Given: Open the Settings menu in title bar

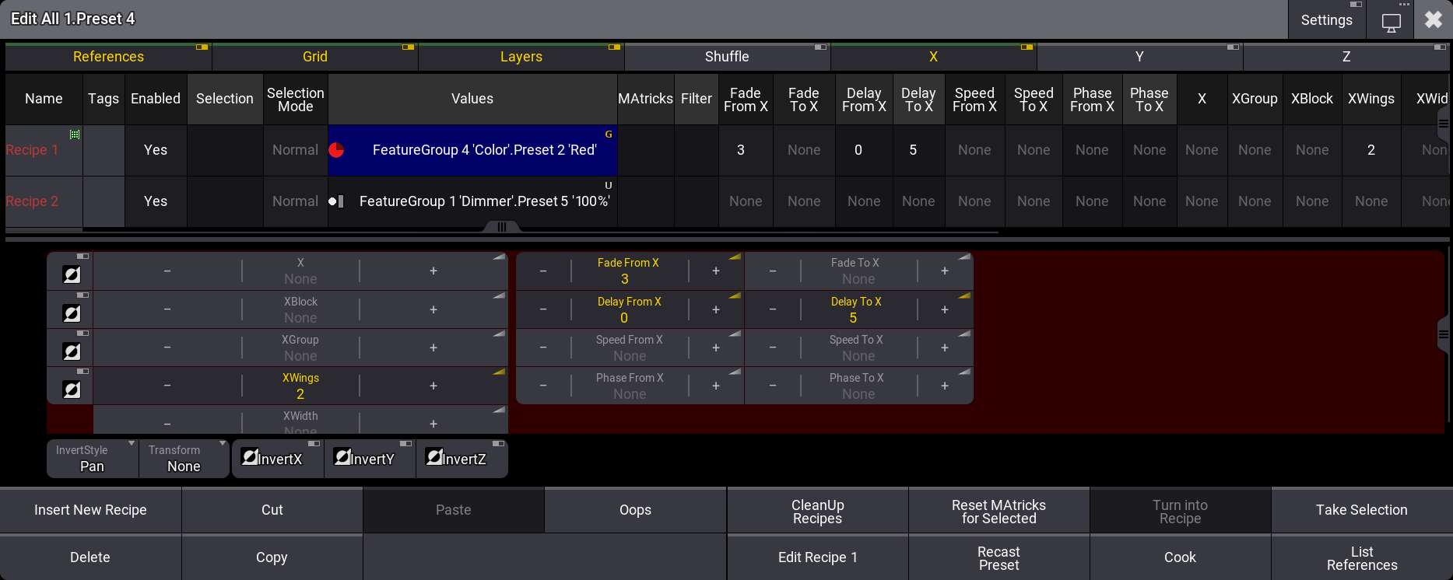Looking at the screenshot, I should (1326, 20).
